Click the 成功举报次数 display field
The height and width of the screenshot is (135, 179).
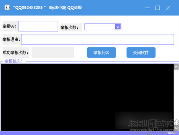(53, 53)
